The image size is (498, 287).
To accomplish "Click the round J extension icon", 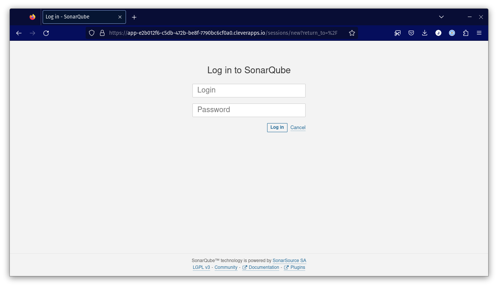I will pos(438,33).
